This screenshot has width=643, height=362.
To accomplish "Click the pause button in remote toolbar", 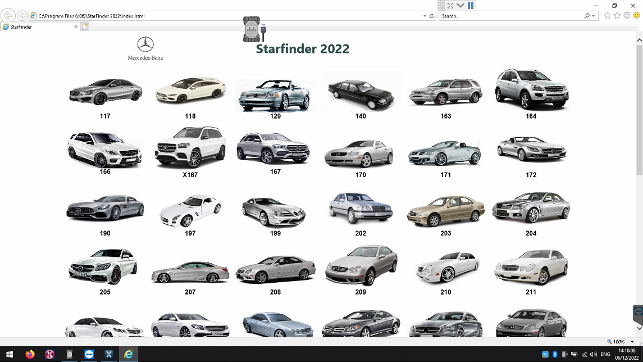I will [x=471, y=6].
